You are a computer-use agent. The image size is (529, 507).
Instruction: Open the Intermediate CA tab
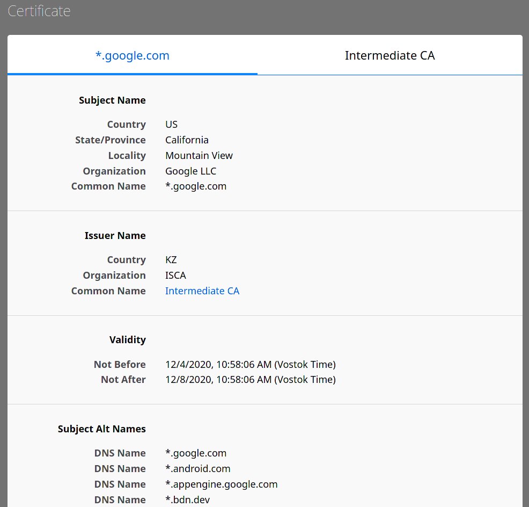390,55
